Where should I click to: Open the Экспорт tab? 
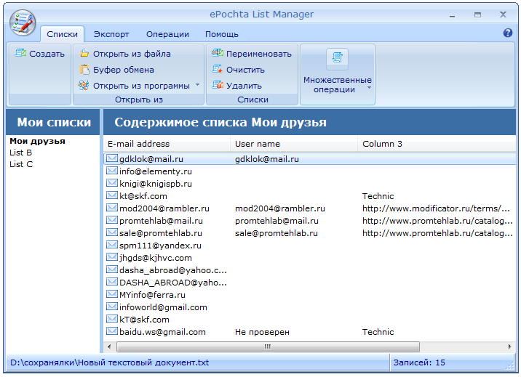coord(111,34)
